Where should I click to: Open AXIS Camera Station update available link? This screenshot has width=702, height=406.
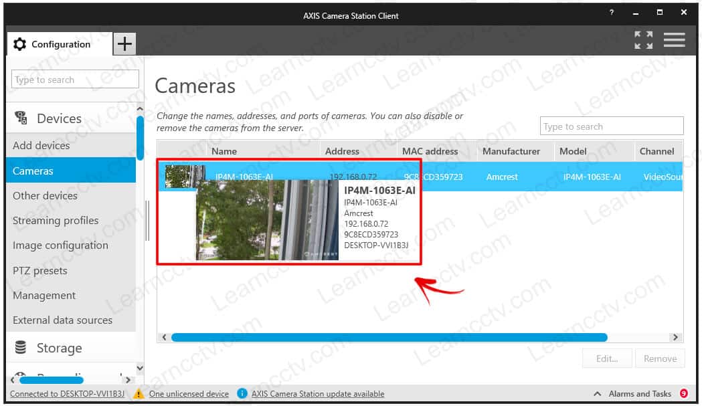318,394
